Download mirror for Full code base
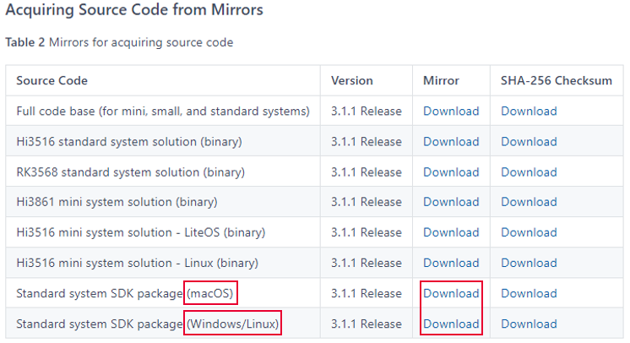This screenshot has height=343, width=630. [451, 111]
